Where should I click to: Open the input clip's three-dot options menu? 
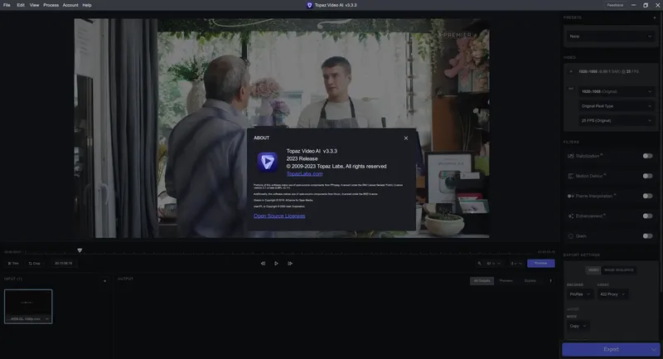point(47,319)
